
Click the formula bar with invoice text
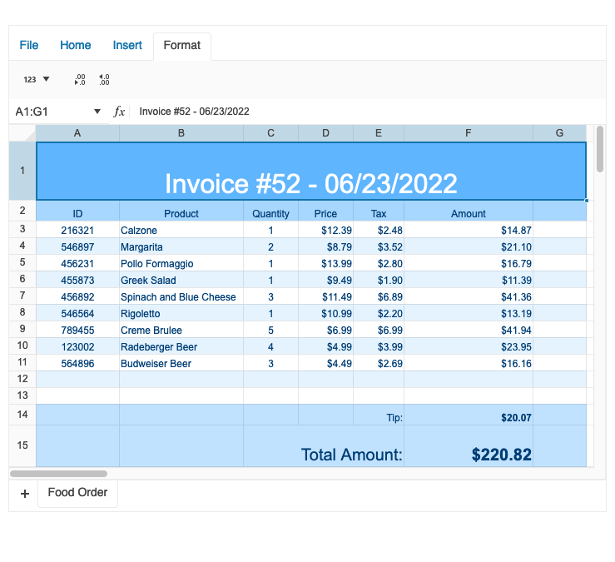(x=358, y=112)
